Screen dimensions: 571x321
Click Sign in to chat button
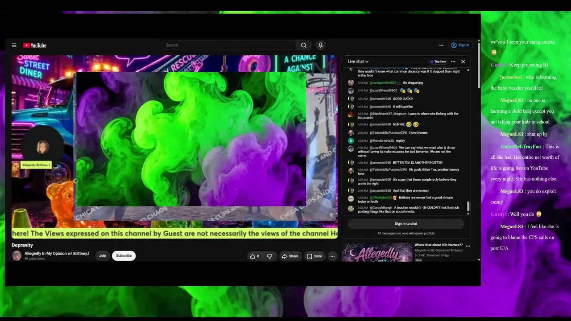point(406,224)
